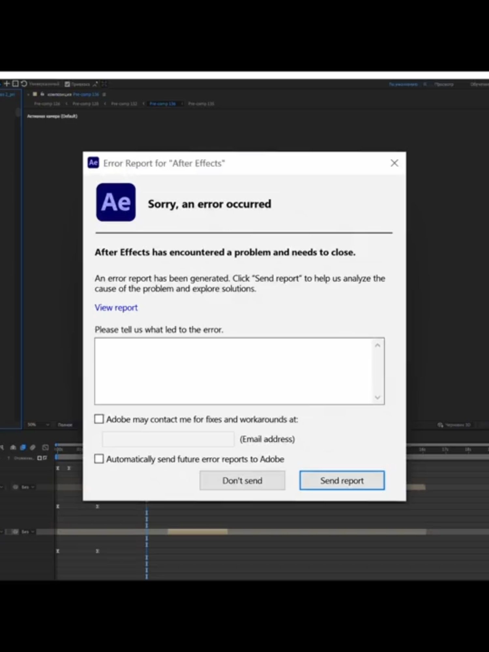Go to Pre-comp 126 in the breadcrumb
The height and width of the screenshot is (652, 489).
coord(47,104)
